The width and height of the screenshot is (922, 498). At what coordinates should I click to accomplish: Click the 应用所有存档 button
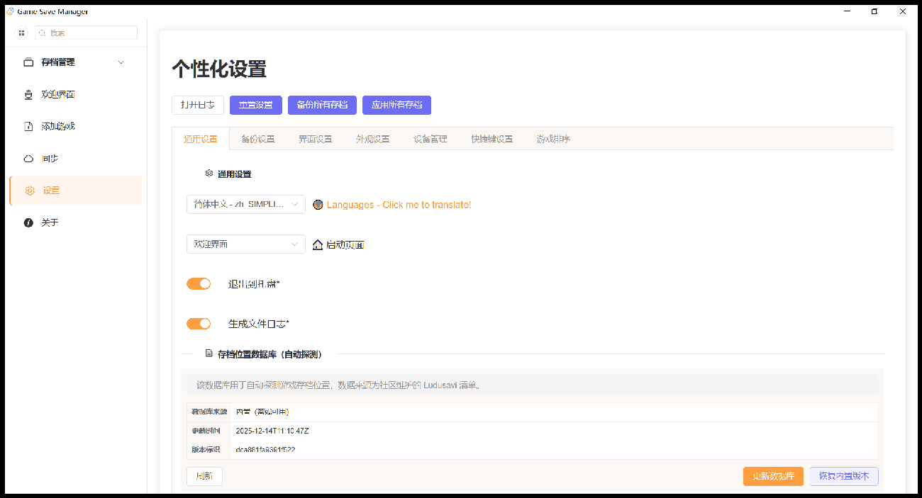pyautogui.click(x=397, y=105)
